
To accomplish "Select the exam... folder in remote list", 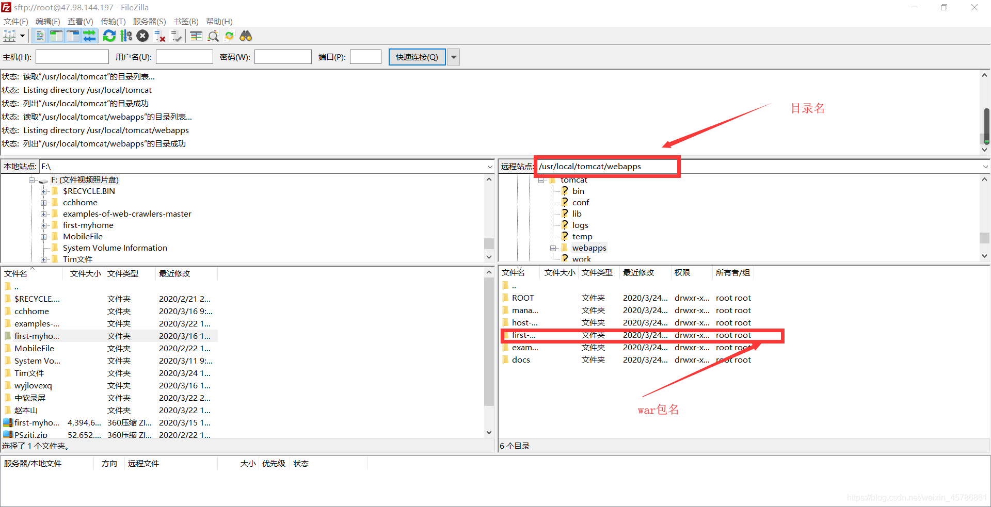I will [x=627, y=348].
